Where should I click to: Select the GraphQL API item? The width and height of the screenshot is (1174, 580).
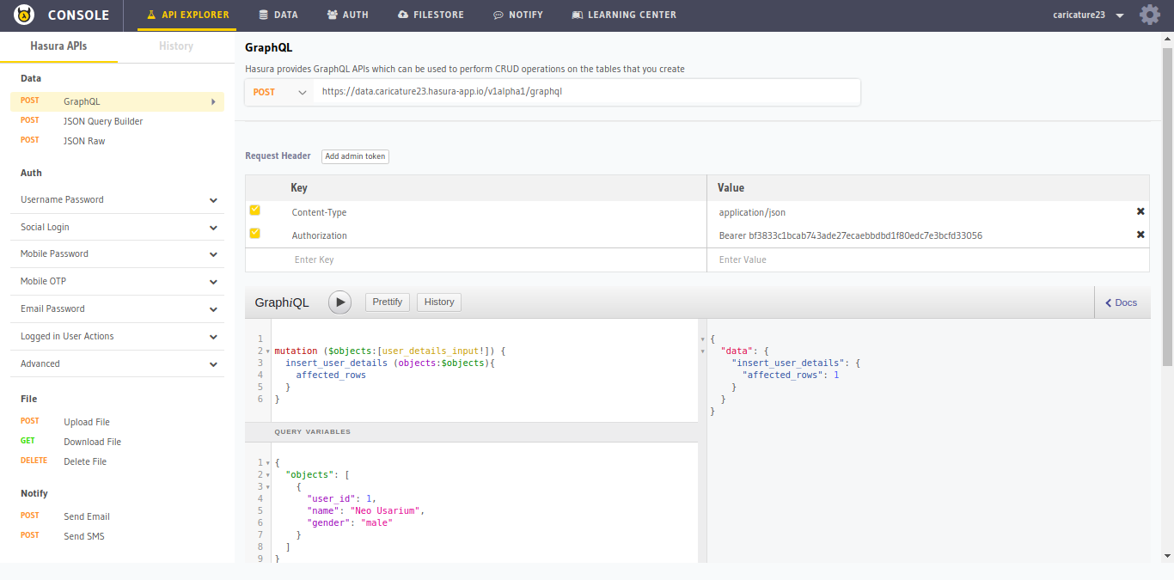click(x=117, y=101)
